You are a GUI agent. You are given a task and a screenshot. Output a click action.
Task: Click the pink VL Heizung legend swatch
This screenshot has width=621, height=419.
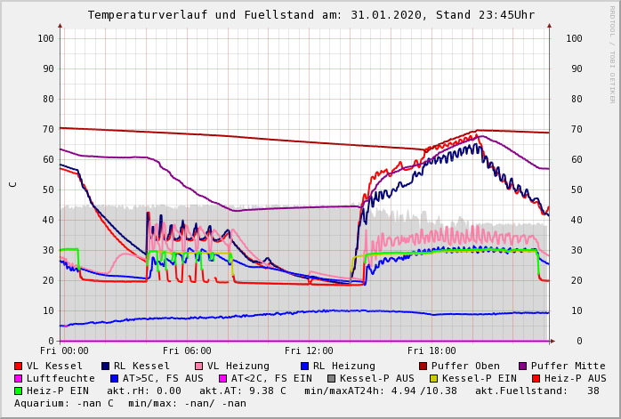coord(199,366)
